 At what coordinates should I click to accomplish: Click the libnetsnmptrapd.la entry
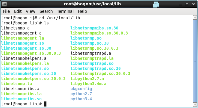coord(92,58)
